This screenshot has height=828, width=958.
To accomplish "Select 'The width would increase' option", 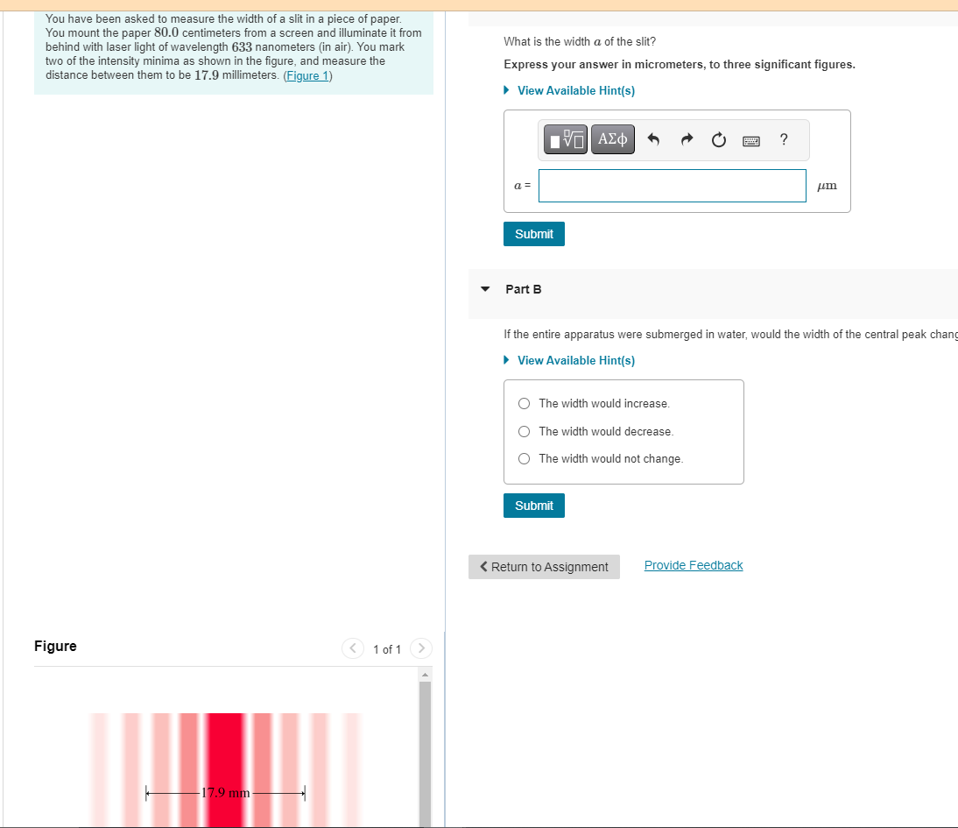I will pyautogui.click(x=524, y=403).
